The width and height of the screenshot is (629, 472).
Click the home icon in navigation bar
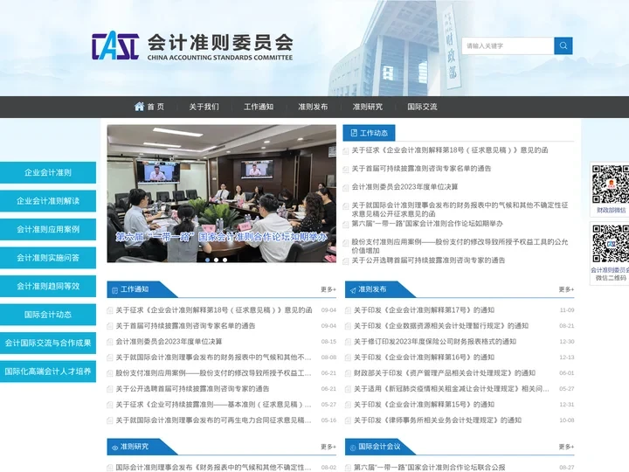tap(139, 107)
